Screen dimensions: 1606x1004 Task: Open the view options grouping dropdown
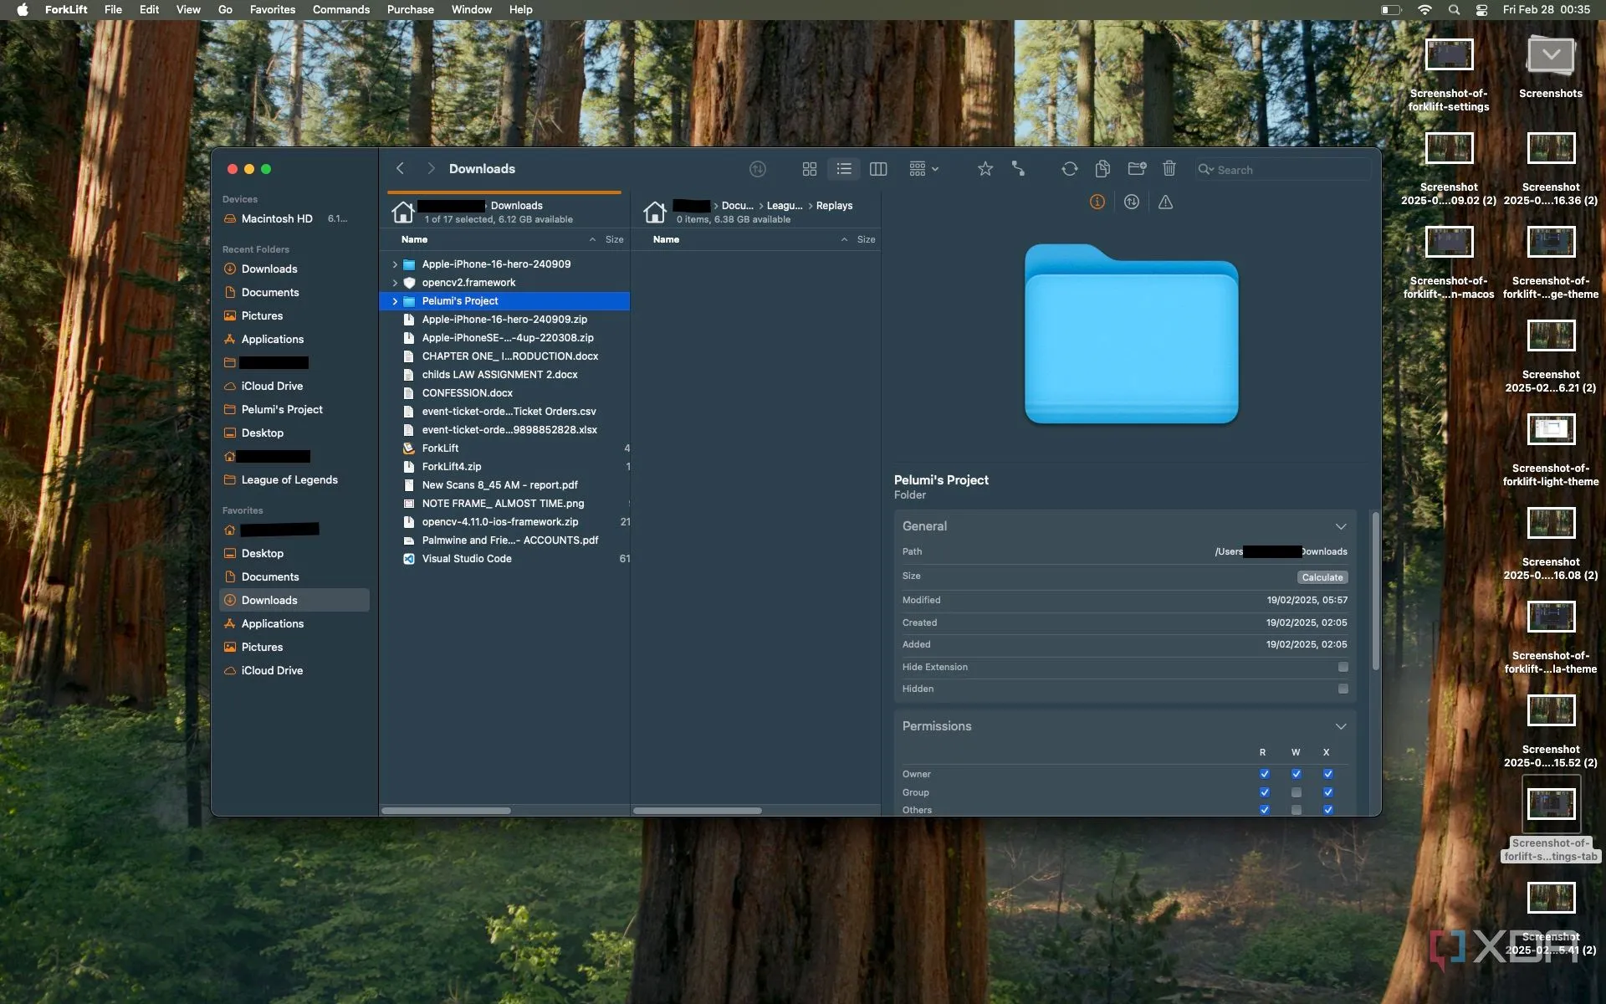click(x=923, y=169)
